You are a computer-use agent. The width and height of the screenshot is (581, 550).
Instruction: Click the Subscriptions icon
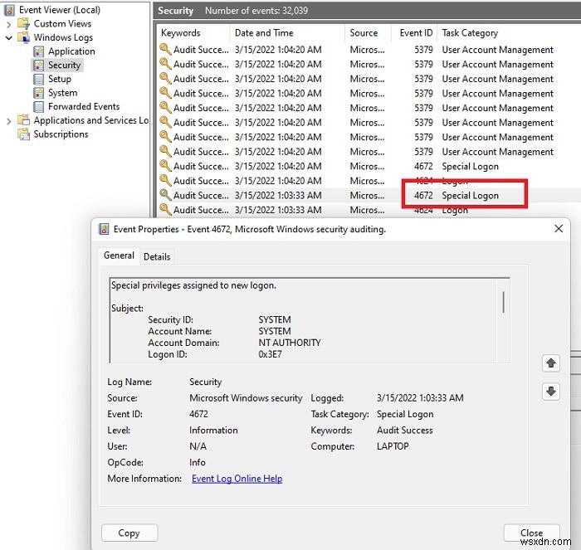pos(24,134)
